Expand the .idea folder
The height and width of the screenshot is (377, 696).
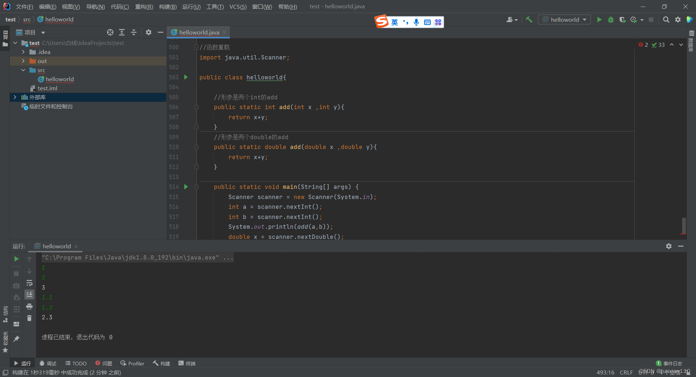click(x=23, y=52)
